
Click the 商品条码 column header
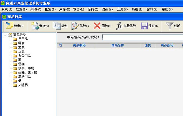click(x=167, y=45)
